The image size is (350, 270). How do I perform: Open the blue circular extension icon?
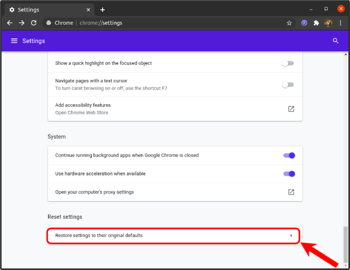coord(304,23)
